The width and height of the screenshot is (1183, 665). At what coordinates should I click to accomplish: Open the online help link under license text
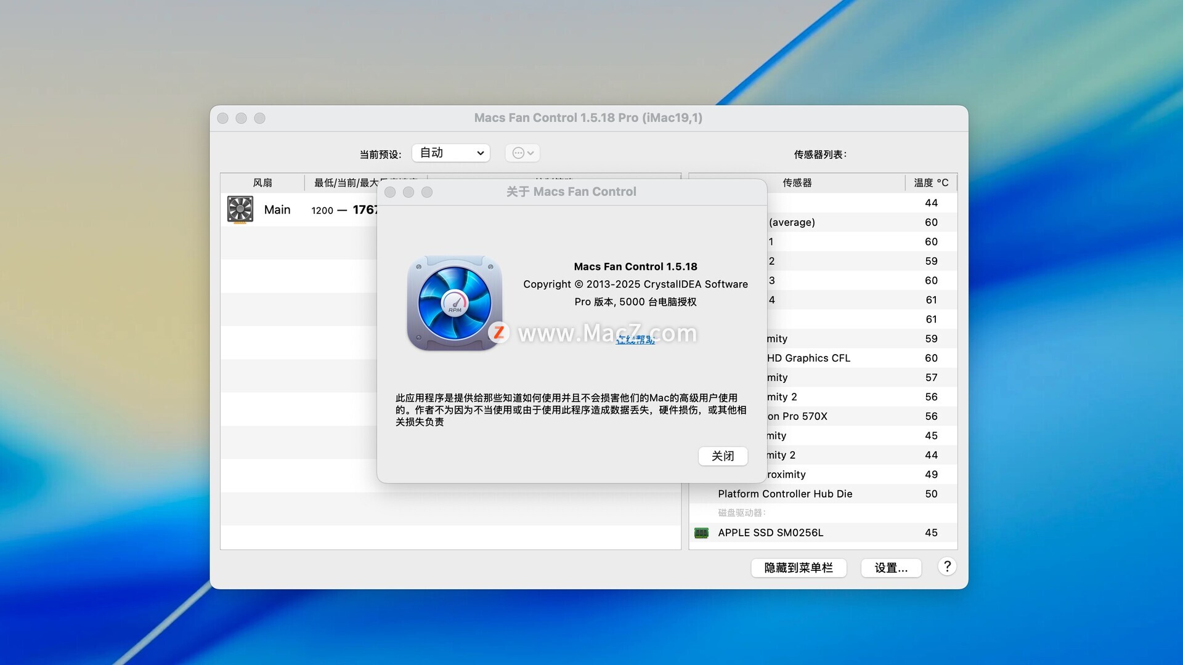click(x=635, y=340)
